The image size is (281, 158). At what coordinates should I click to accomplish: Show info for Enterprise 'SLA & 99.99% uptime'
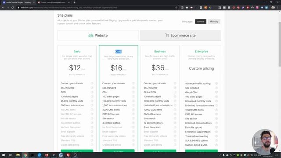point(216,140)
